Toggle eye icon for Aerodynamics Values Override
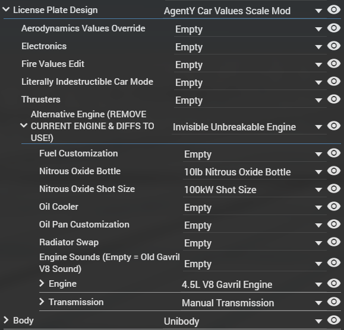 tap(334, 28)
